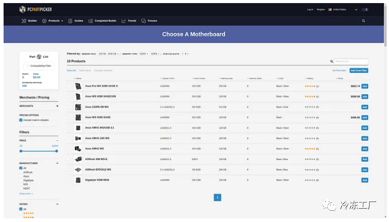Click the Log In link
The width and height of the screenshot is (389, 222).
tap(310, 10)
